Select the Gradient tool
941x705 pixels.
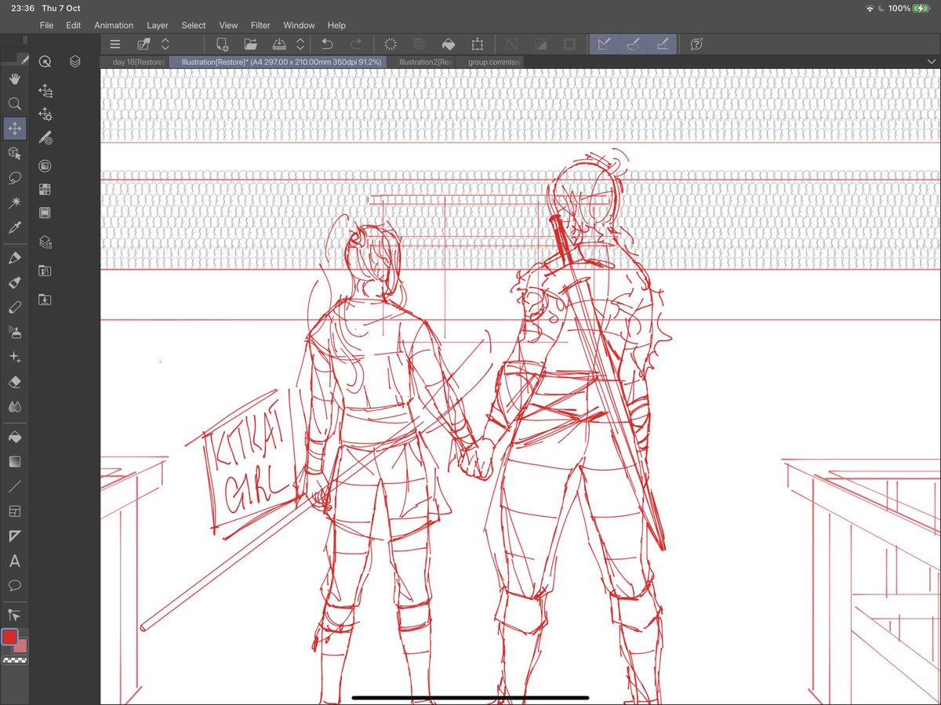pyautogui.click(x=14, y=462)
